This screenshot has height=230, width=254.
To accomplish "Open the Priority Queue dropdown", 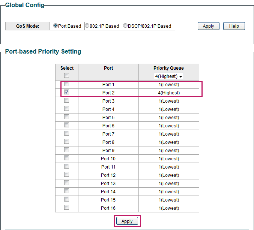I will [x=169, y=76].
